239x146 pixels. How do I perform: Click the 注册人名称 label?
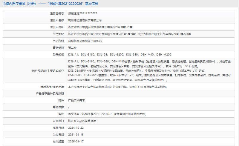click(x=57, y=20)
